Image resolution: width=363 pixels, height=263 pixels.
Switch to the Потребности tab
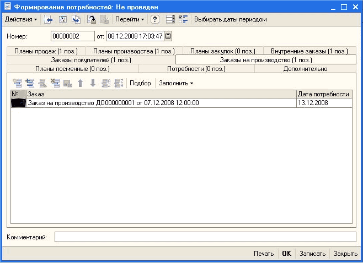click(196, 69)
